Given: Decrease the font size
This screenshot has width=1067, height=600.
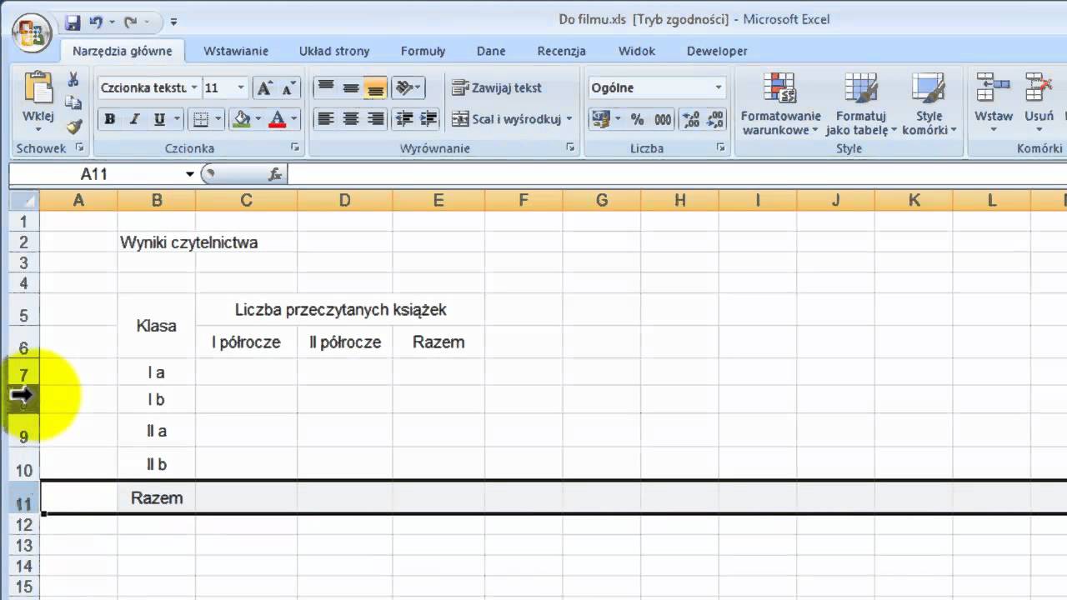Looking at the screenshot, I should pyautogui.click(x=288, y=88).
